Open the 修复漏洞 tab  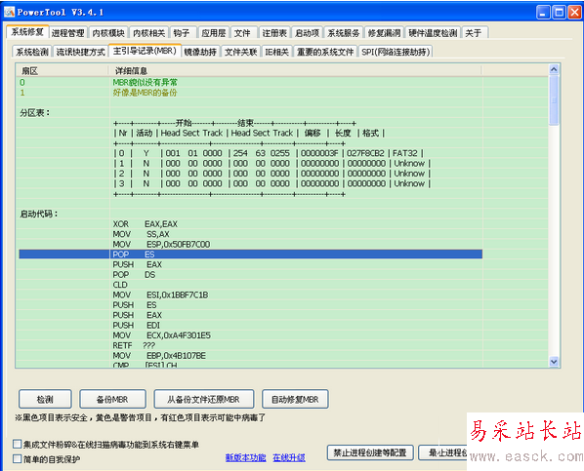(385, 33)
